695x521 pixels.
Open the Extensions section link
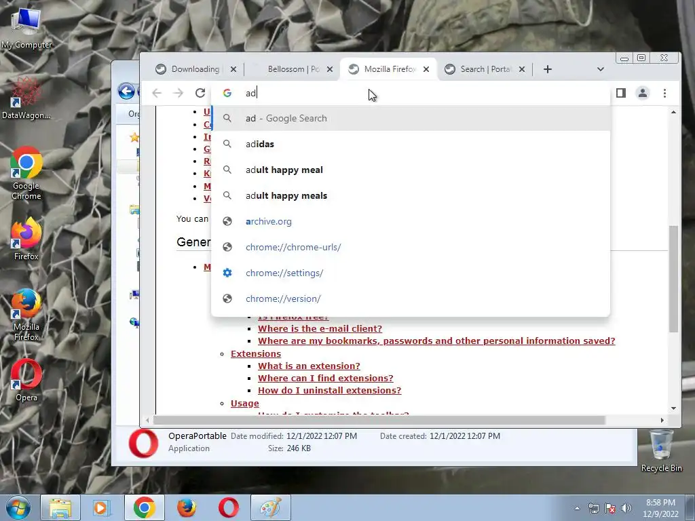tap(256, 353)
